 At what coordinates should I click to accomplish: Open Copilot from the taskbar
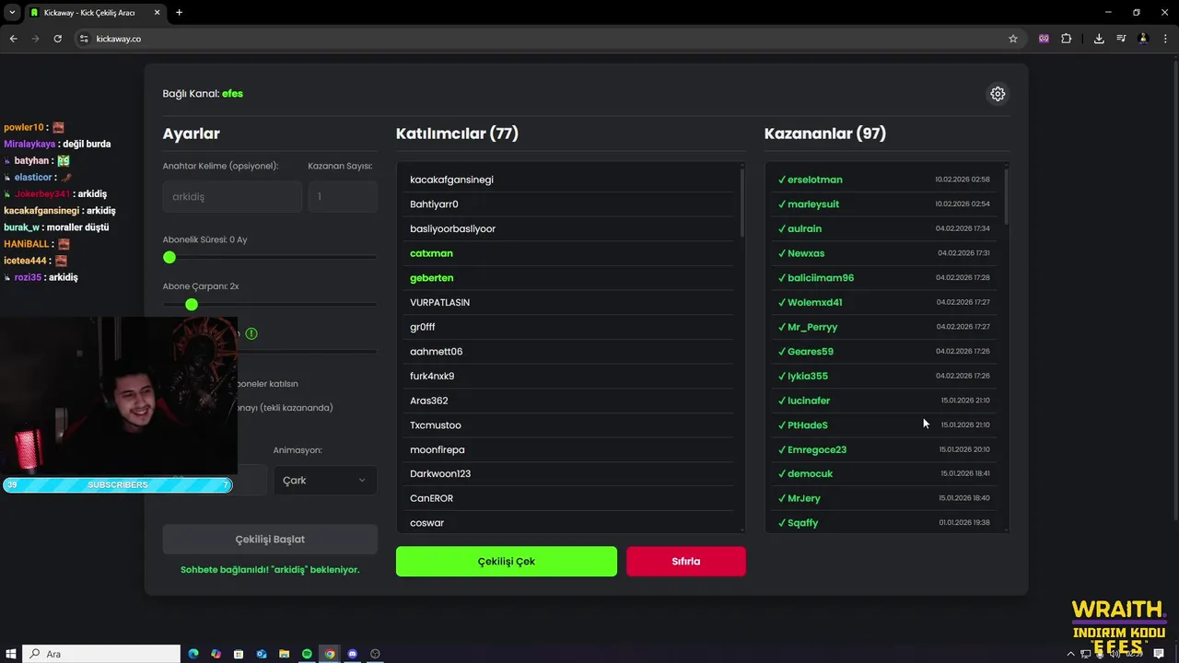(216, 654)
